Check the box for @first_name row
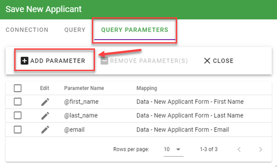The height and width of the screenshot is (167, 277). (x=18, y=102)
